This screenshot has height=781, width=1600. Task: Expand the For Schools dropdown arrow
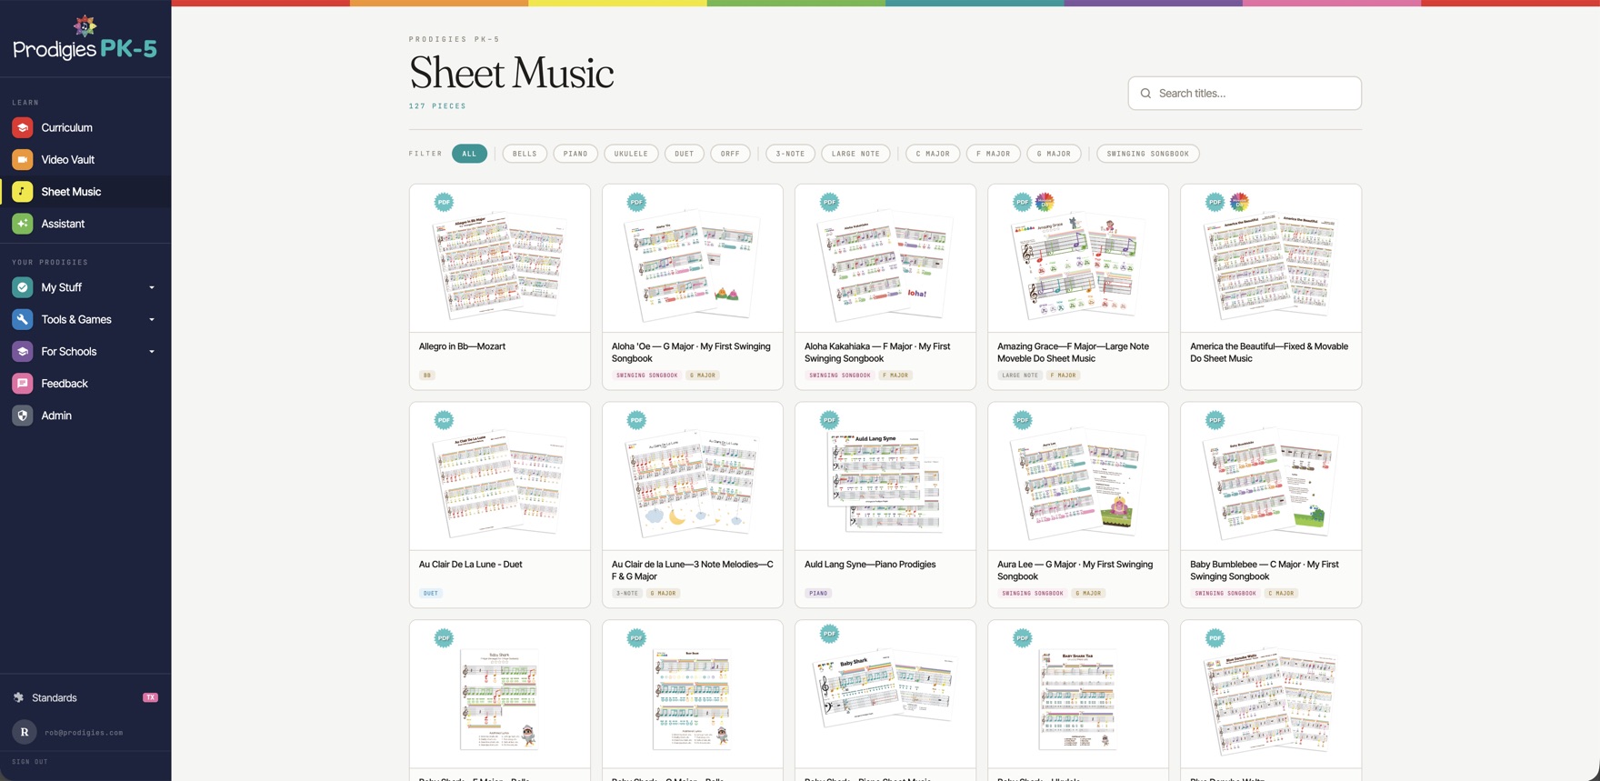pos(152,351)
